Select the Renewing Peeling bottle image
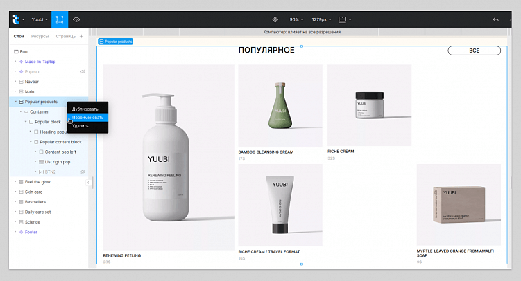The image size is (521, 281). pyautogui.click(x=169, y=157)
